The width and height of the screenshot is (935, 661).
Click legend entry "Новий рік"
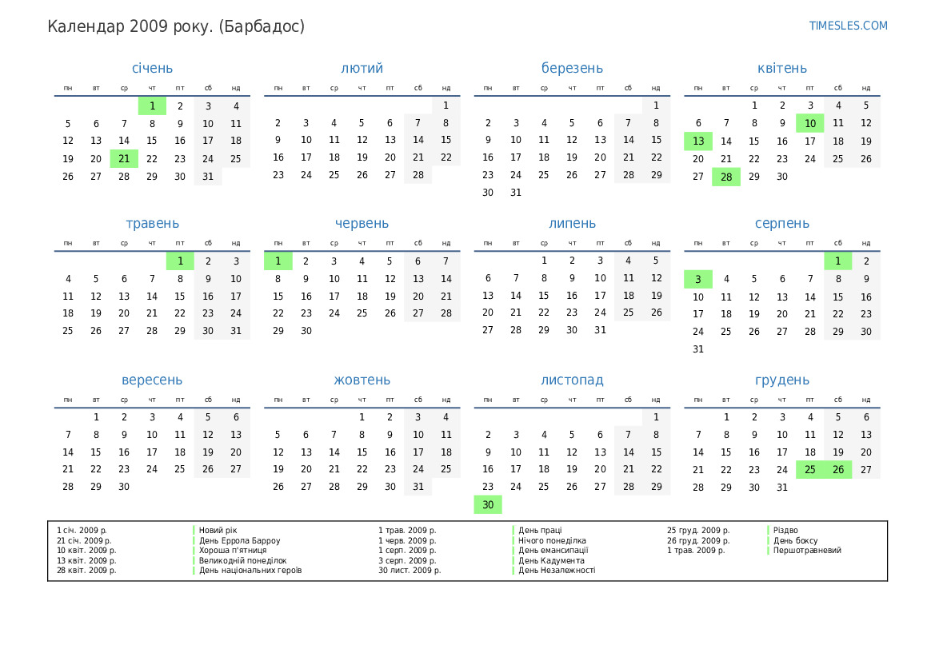218,530
